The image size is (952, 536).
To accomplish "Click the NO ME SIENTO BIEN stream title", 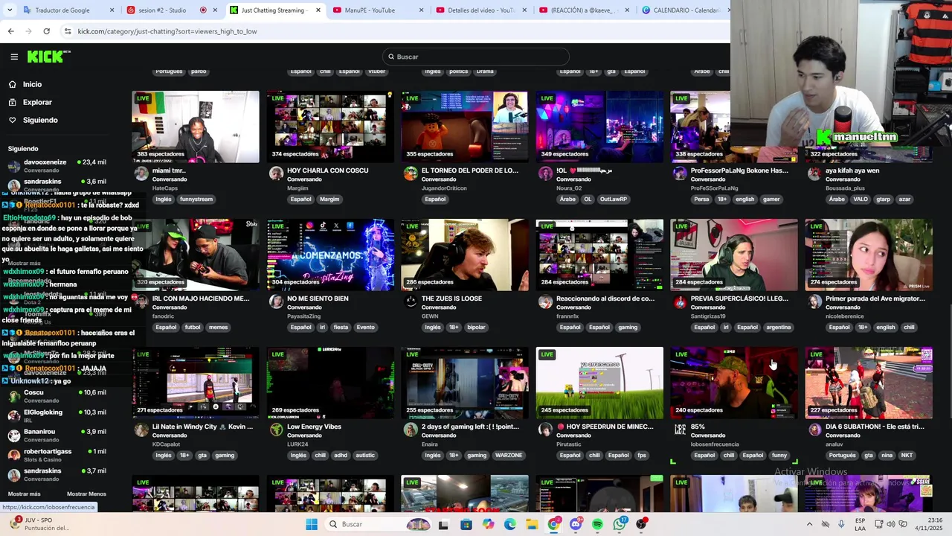I will pos(318,299).
